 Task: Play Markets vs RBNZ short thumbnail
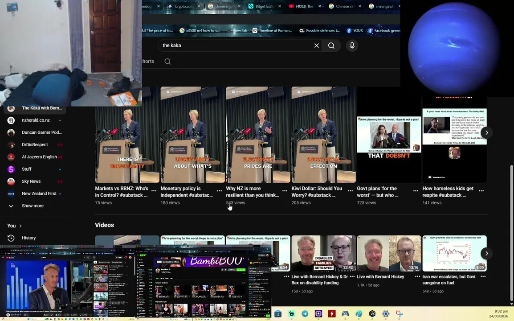pyautogui.click(x=127, y=135)
